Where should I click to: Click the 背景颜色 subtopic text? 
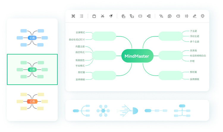click(x=80, y=60)
